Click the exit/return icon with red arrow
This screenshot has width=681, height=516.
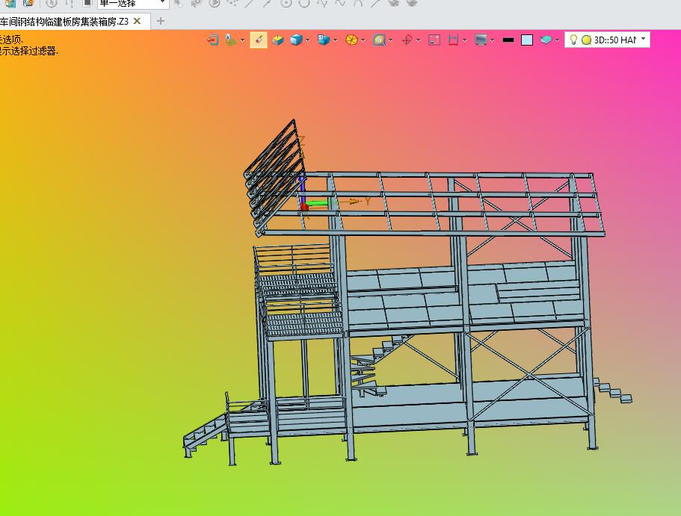click(x=212, y=40)
